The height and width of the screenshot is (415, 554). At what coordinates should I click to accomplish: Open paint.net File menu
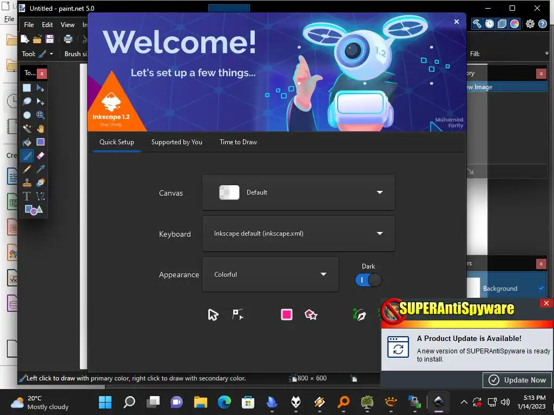click(x=29, y=25)
